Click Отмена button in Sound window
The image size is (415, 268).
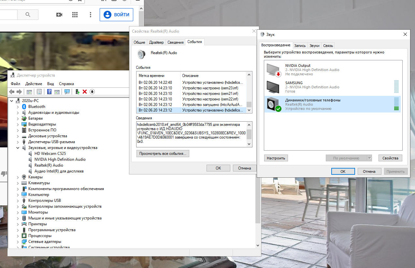[x=369, y=171]
